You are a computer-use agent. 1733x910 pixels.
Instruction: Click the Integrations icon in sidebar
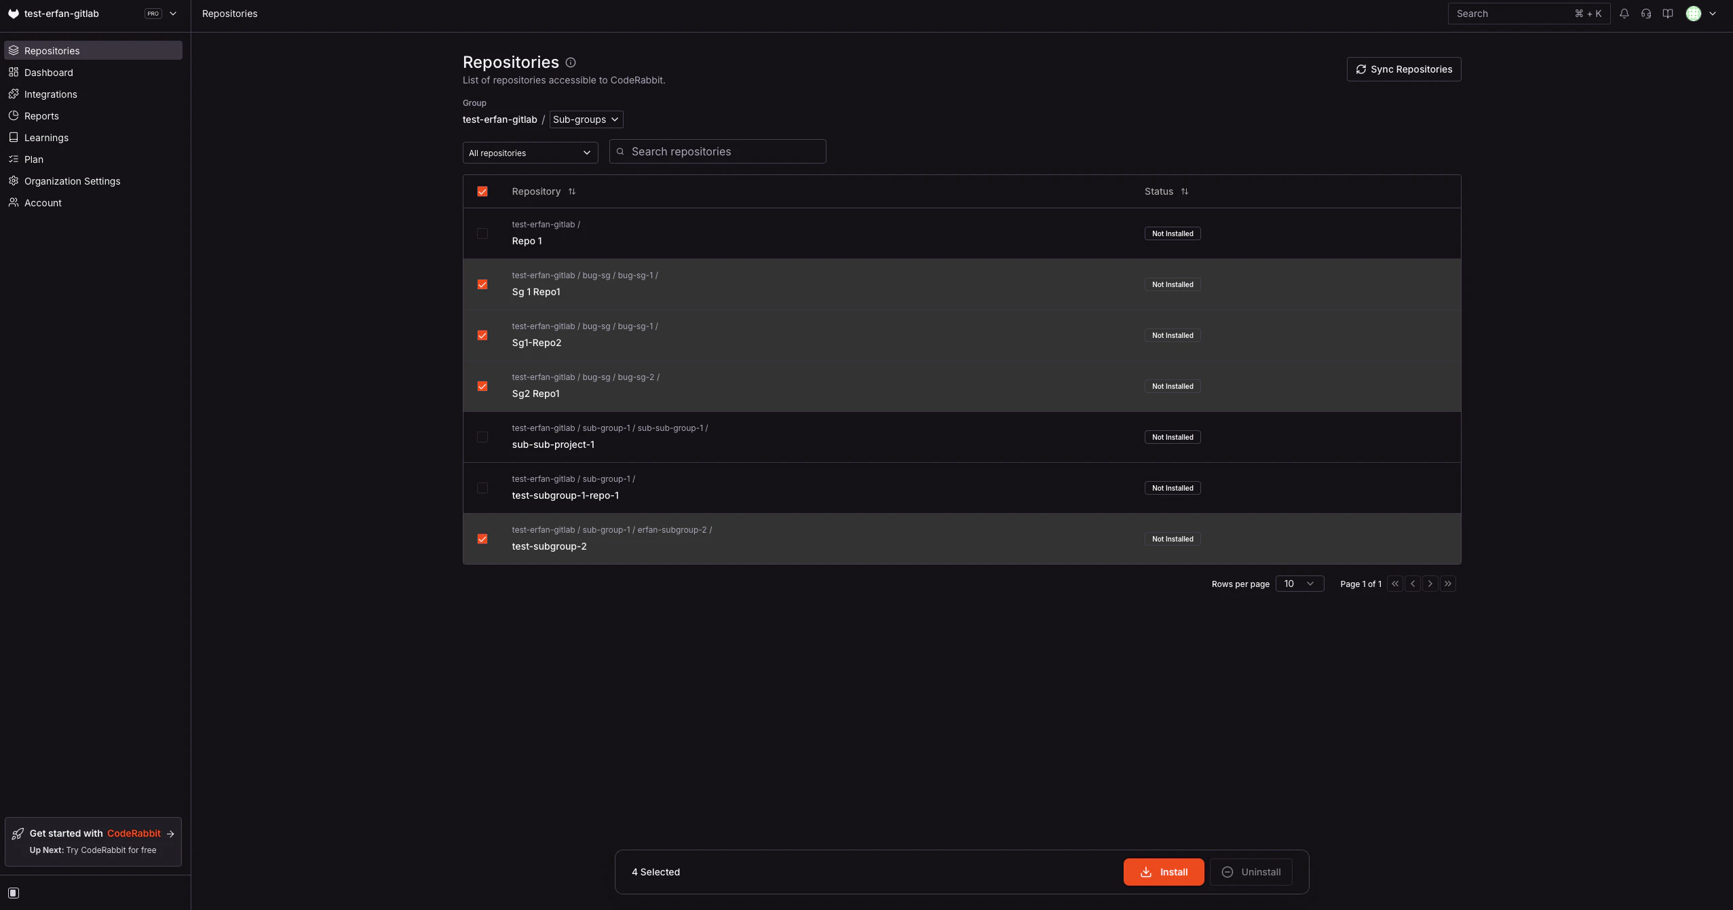tap(14, 94)
